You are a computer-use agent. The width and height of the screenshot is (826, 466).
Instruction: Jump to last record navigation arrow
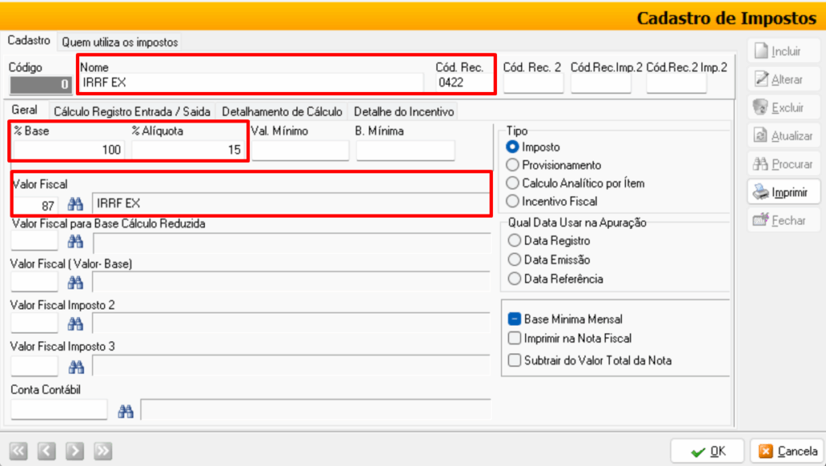pyautogui.click(x=102, y=451)
